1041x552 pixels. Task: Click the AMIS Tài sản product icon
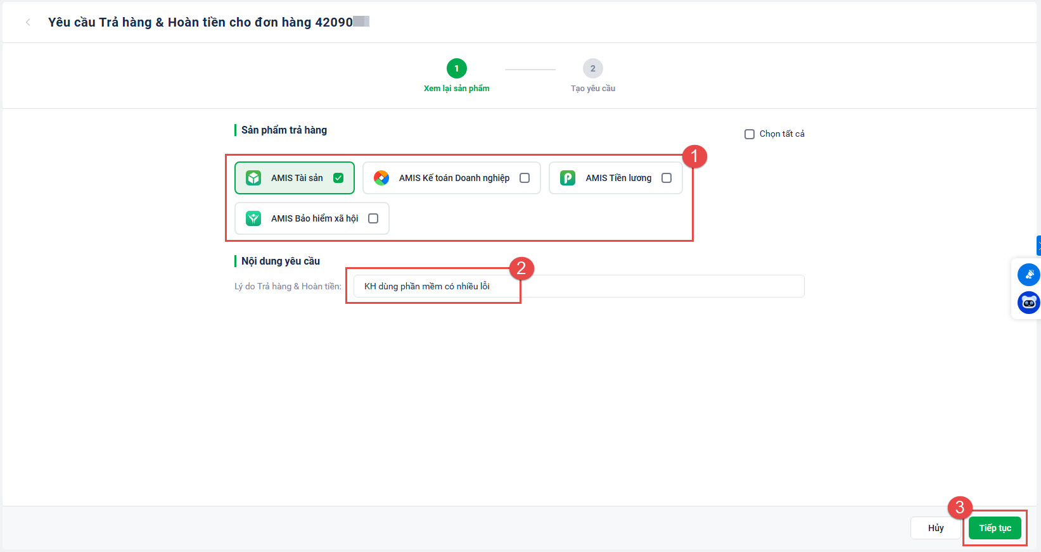pyautogui.click(x=253, y=178)
